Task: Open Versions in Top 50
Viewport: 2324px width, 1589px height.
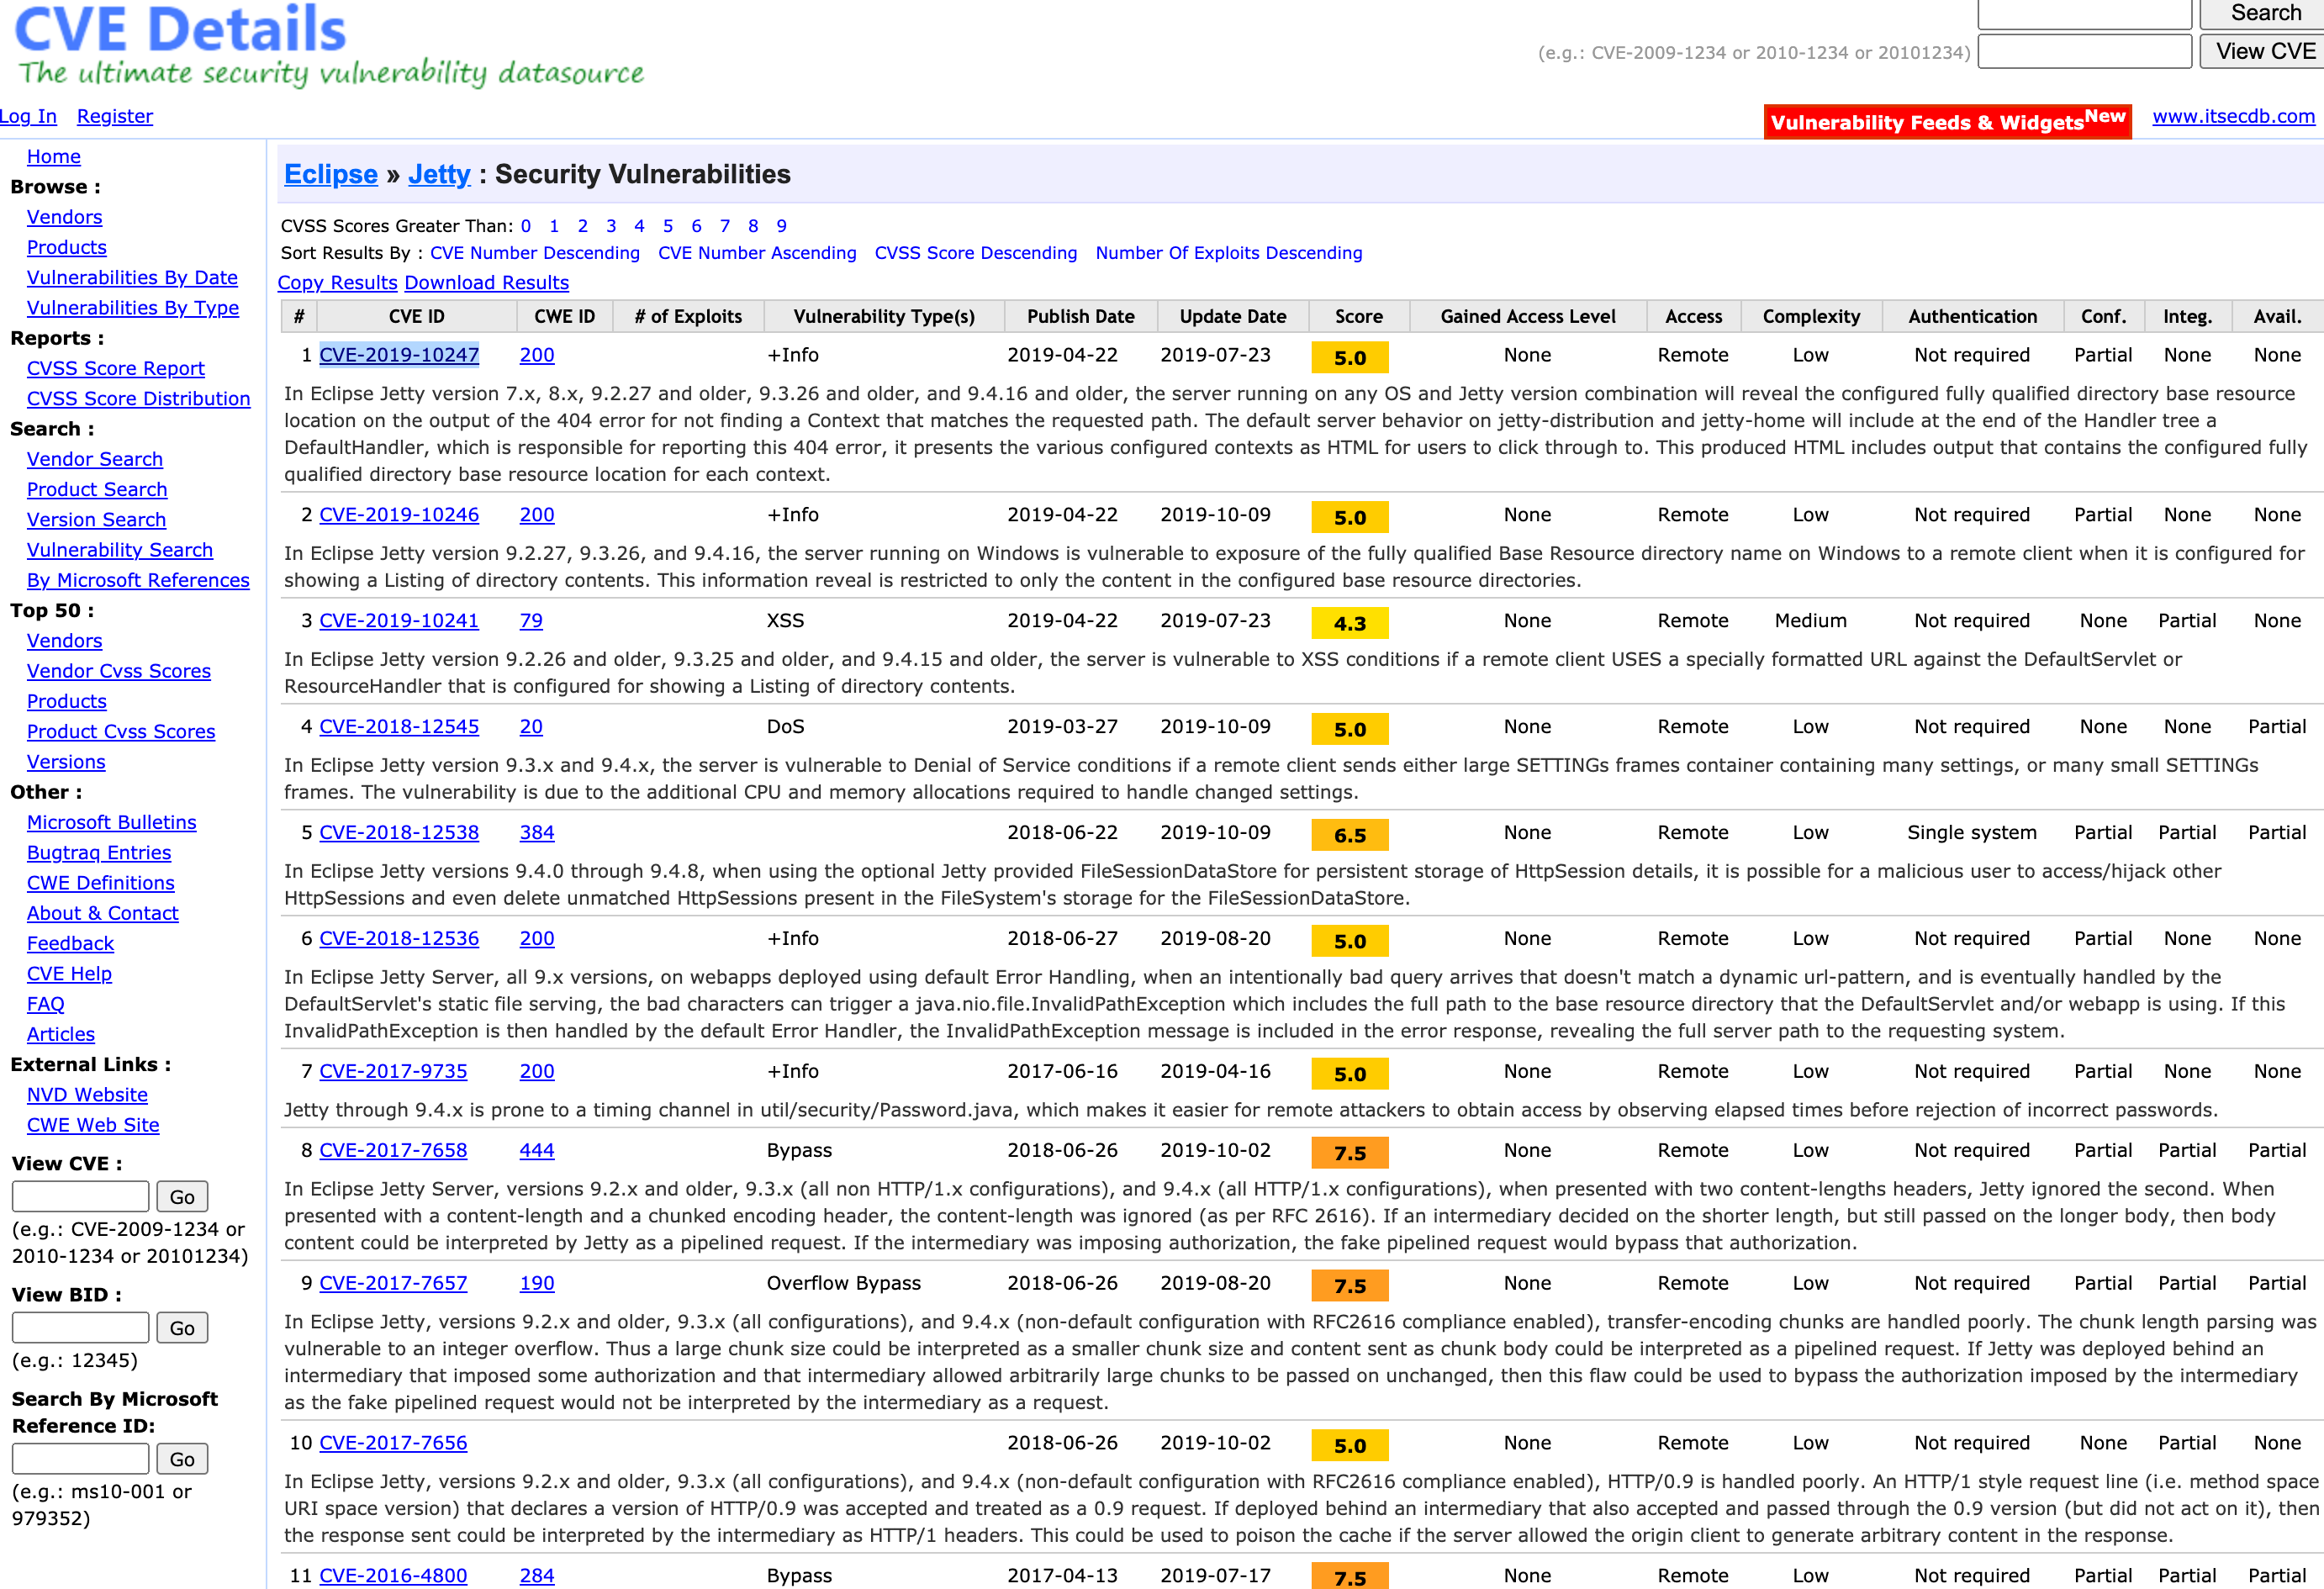Action: click(x=66, y=761)
